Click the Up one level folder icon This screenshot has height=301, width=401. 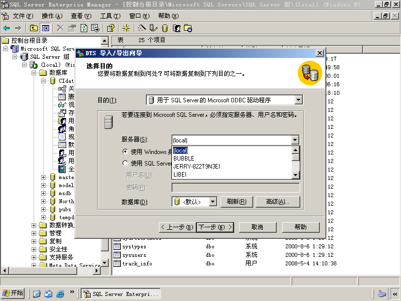tap(34, 28)
